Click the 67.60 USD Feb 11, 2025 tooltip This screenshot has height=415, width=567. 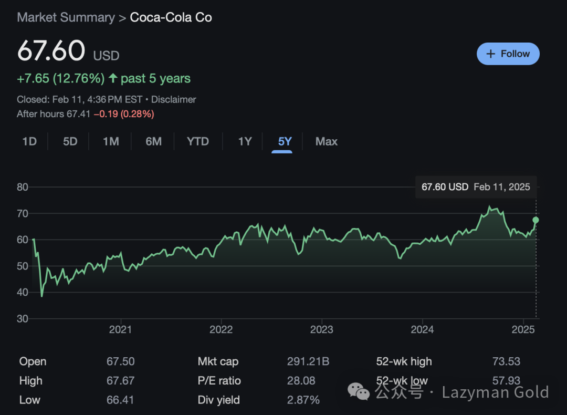[x=476, y=187]
